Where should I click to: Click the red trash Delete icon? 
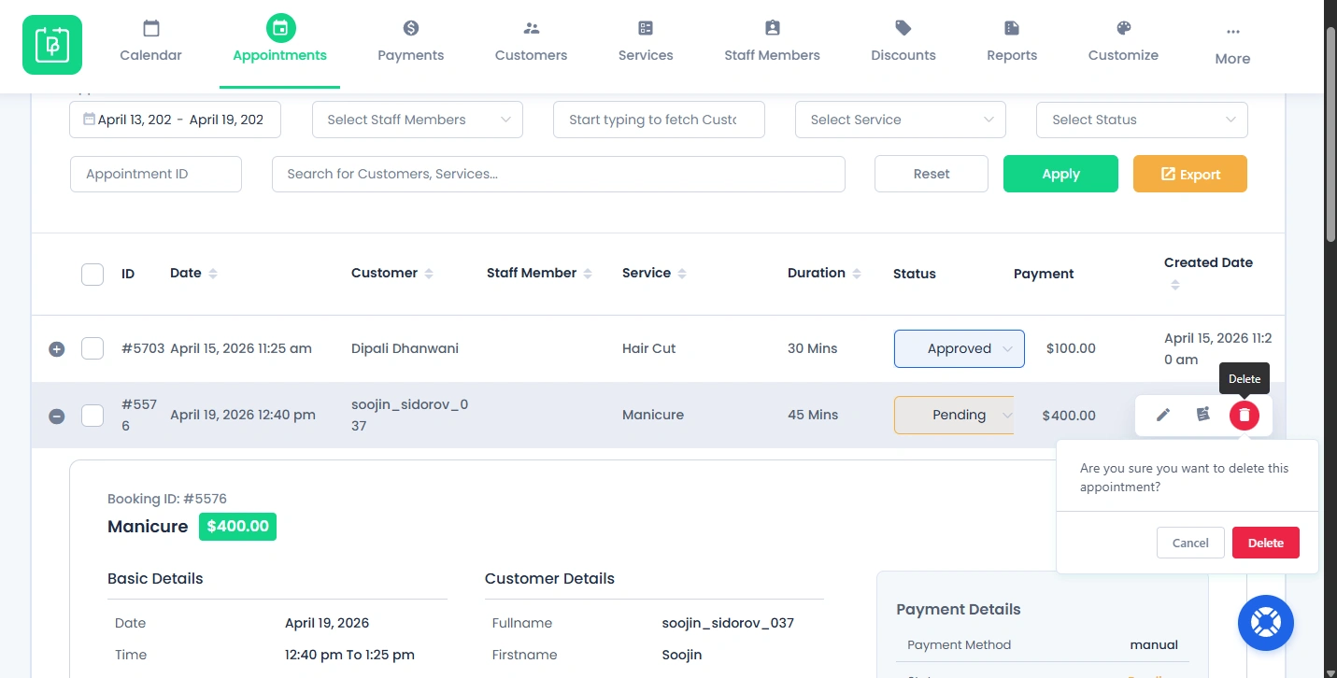click(x=1245, y=415)
